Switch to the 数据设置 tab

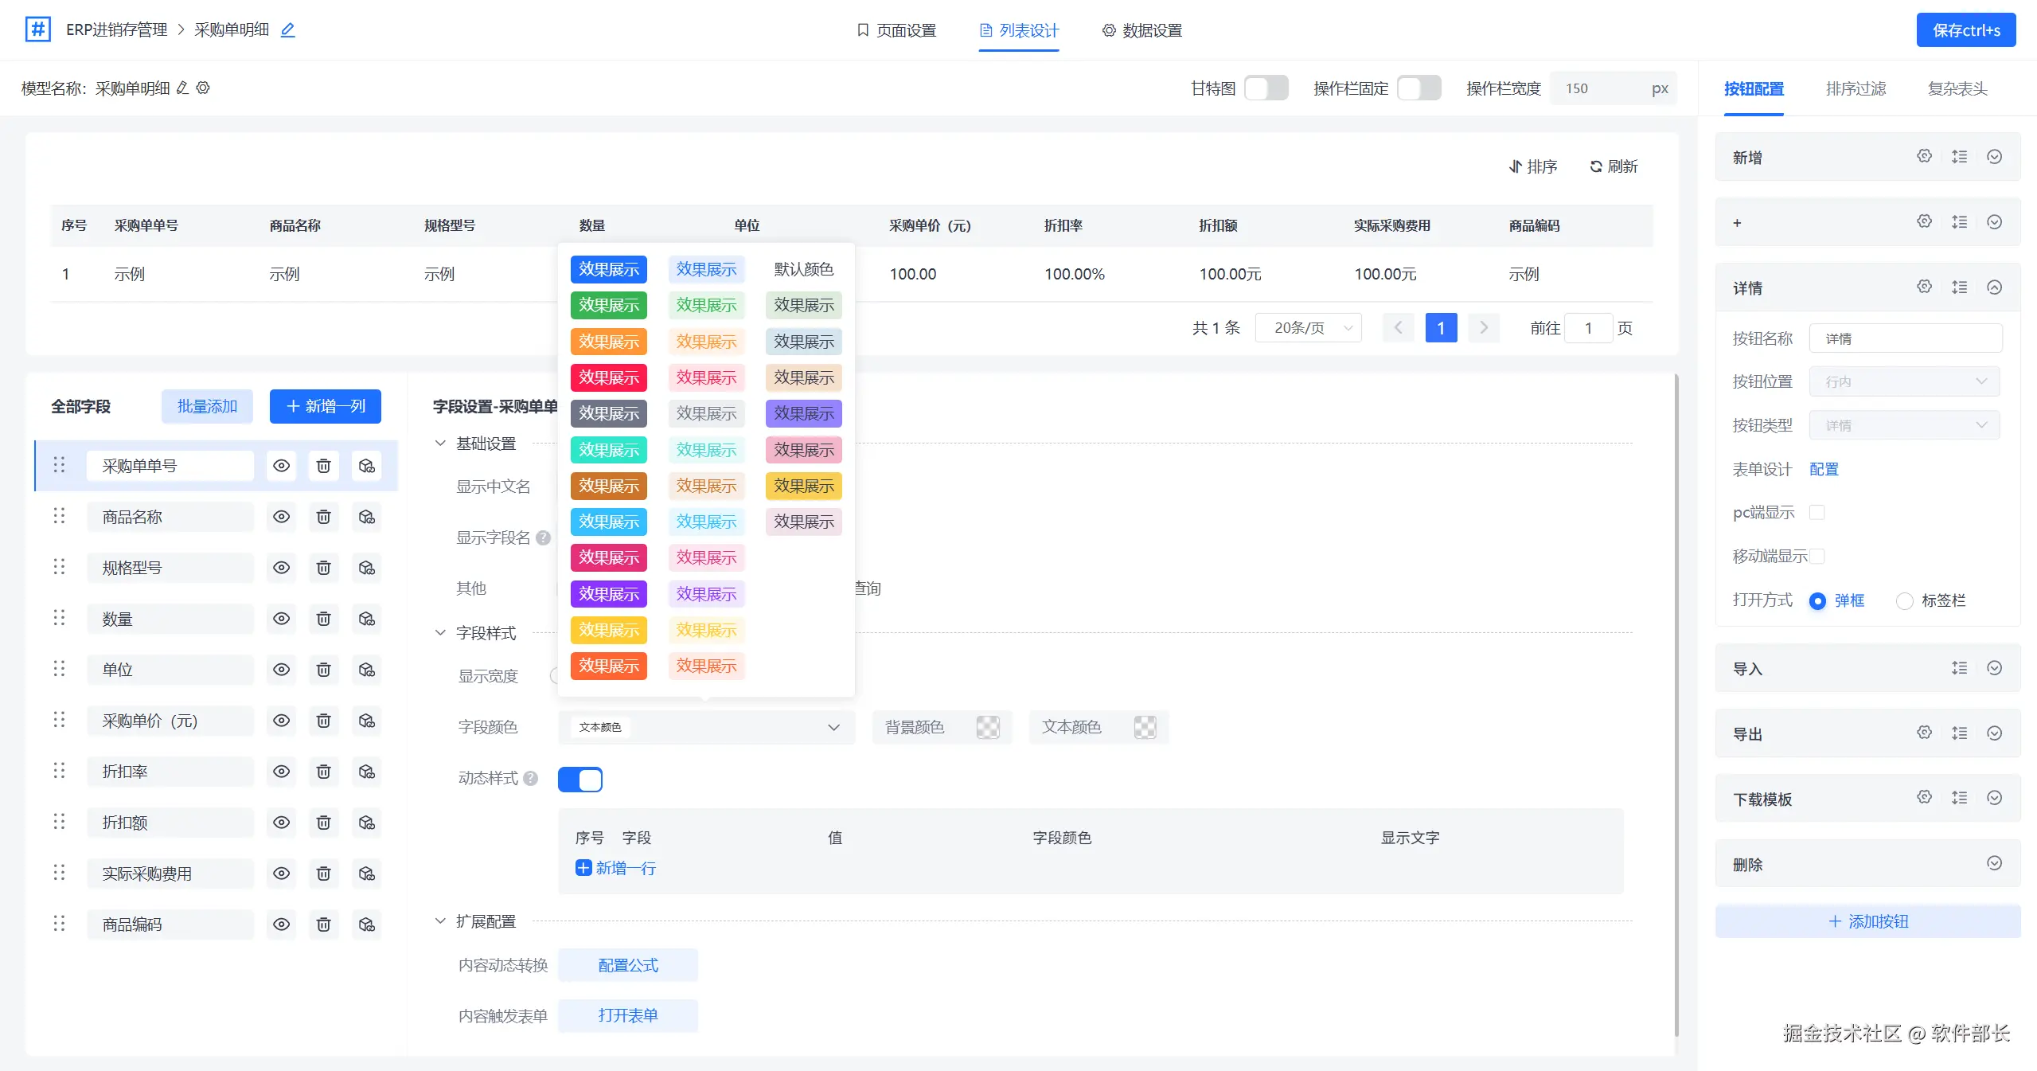(x=1141, y=30)
